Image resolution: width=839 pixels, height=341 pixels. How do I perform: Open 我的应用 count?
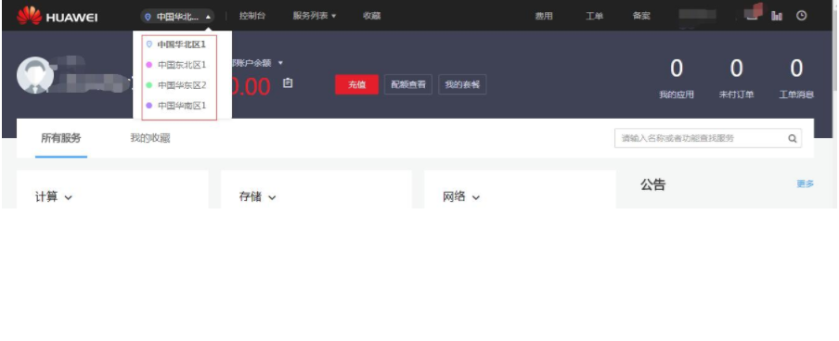pyautogui.click(x=677, y=79)
